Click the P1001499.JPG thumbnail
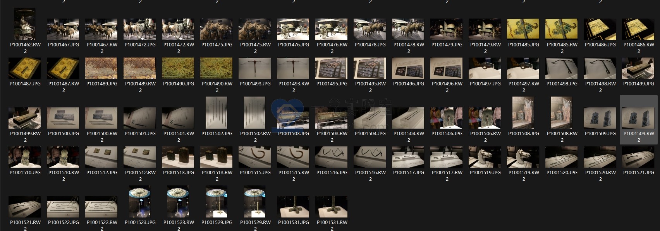This screenshot has width=660, height=231. point(638,68)
